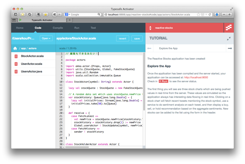
Task: Click the circular-arrows toolbar icon left of the back arrow
Action: pyautogui.click(x=29, y=14)
